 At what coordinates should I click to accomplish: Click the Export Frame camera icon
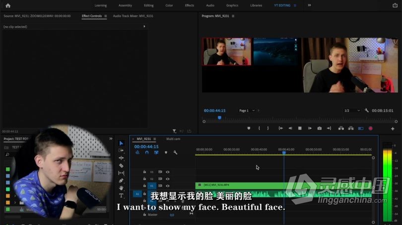pyautogui.click(x=319, y=128)
